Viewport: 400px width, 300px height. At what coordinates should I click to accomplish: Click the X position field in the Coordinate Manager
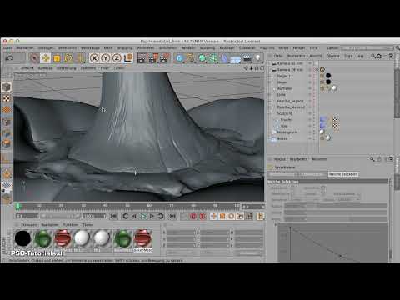pos(181,232)
